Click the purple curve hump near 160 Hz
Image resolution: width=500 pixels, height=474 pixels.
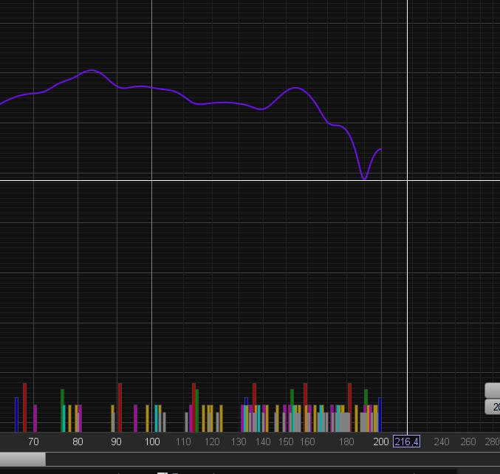point(297,89)
